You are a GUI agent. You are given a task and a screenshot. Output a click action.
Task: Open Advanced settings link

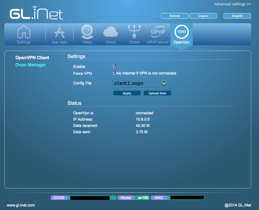[x=232, y=4]
